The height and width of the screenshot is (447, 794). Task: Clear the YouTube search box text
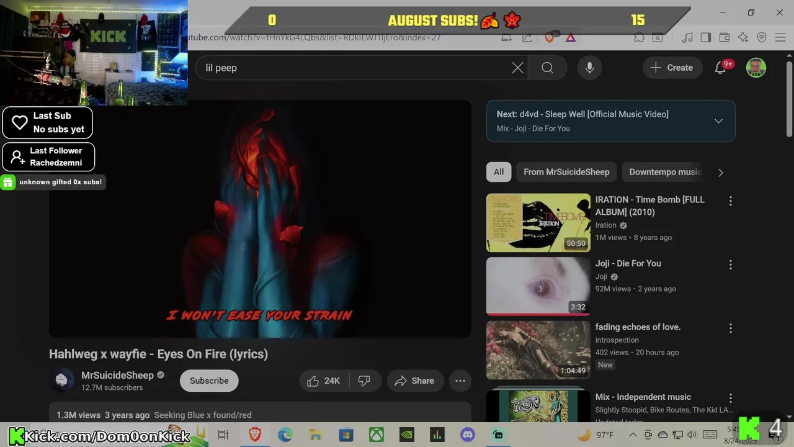pos(517,68)
